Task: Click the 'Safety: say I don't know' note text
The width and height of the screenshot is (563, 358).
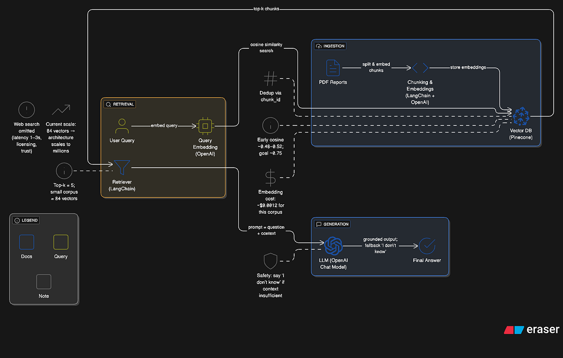Action: [x=270, y=286]
